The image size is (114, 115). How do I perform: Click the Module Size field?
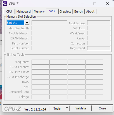[x=99, y=23]
